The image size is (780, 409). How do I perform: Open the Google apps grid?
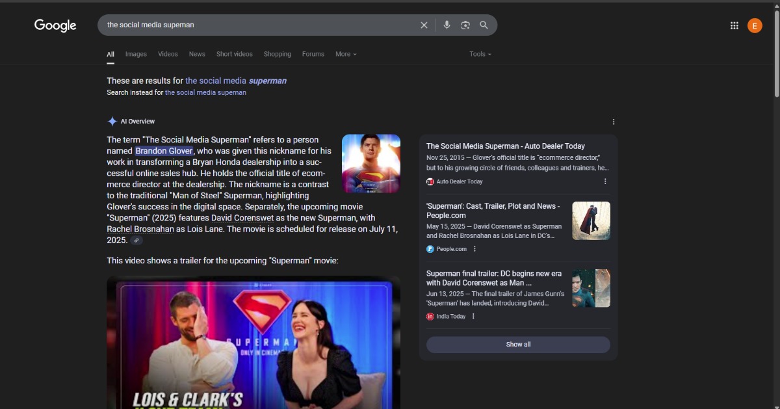pyautogui.click(x=734, y=25)
